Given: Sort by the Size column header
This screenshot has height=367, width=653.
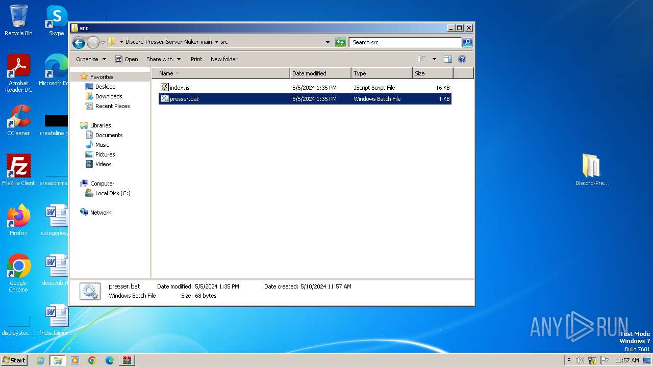Looking at the screenshot, I should pyautogui.click(x=433, y=73).
